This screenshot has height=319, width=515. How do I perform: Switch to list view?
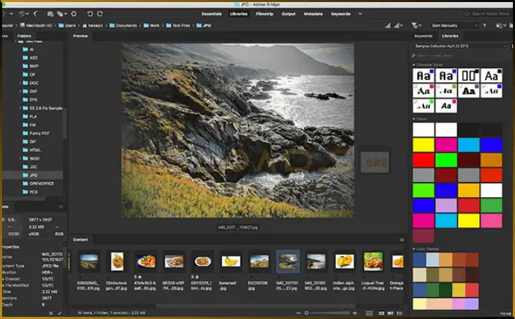pyautogui.click(x=400, y=313)
